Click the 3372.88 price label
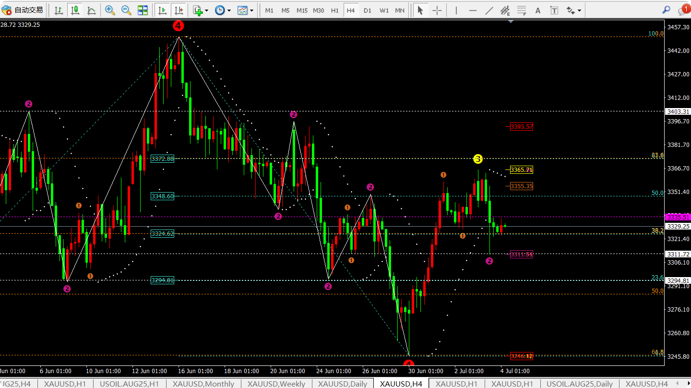The width and height of the screenshot is (691, 388). pyautogui.click(x=162, y=158)
